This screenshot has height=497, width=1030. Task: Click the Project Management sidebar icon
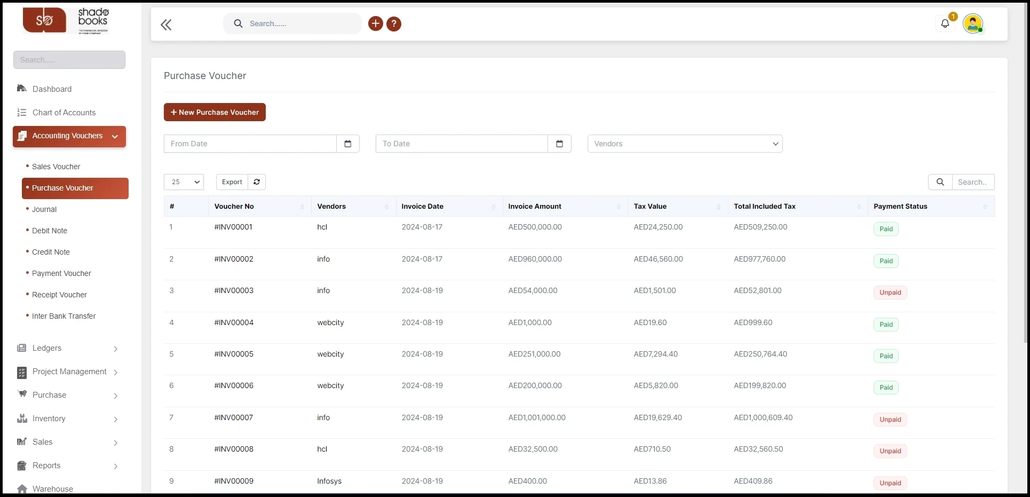[22, 372]
